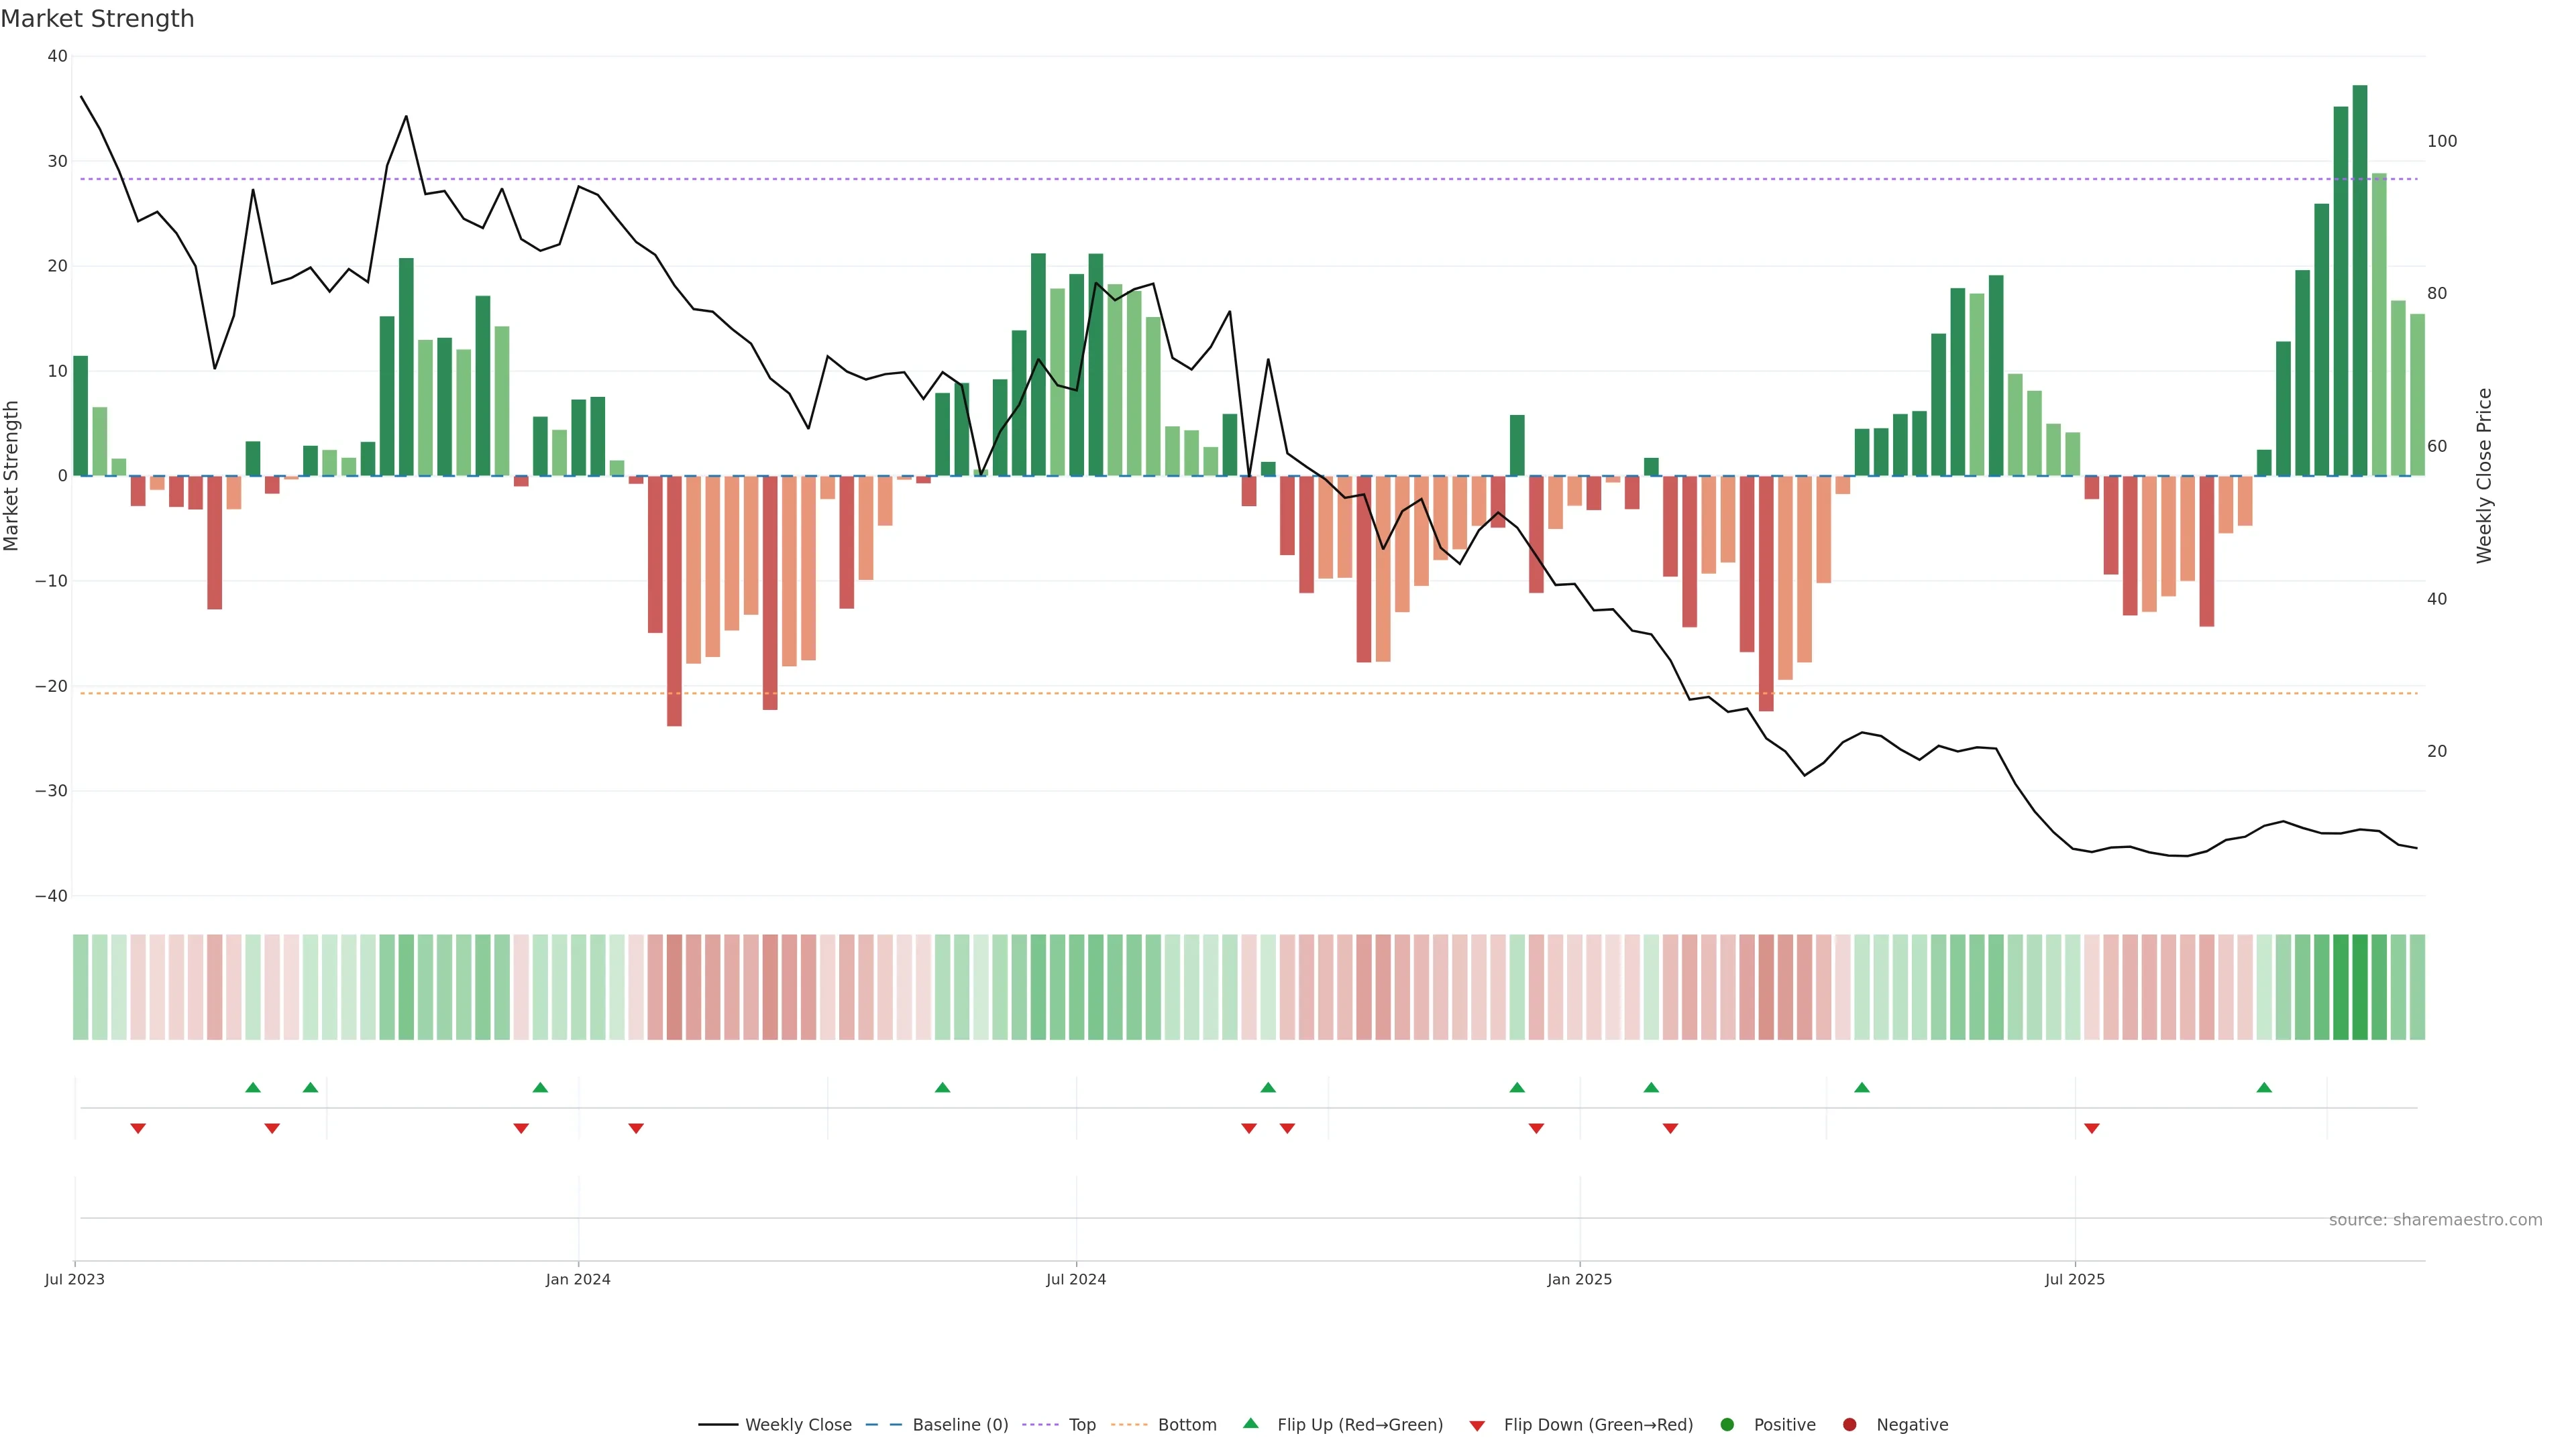
Task: Click the first red flip-down triangle marker
Action: point(138,1128)
